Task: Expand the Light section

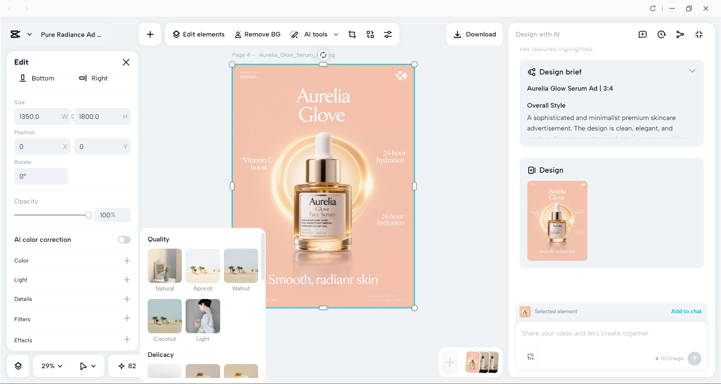Action: click(x=127, y=280)
